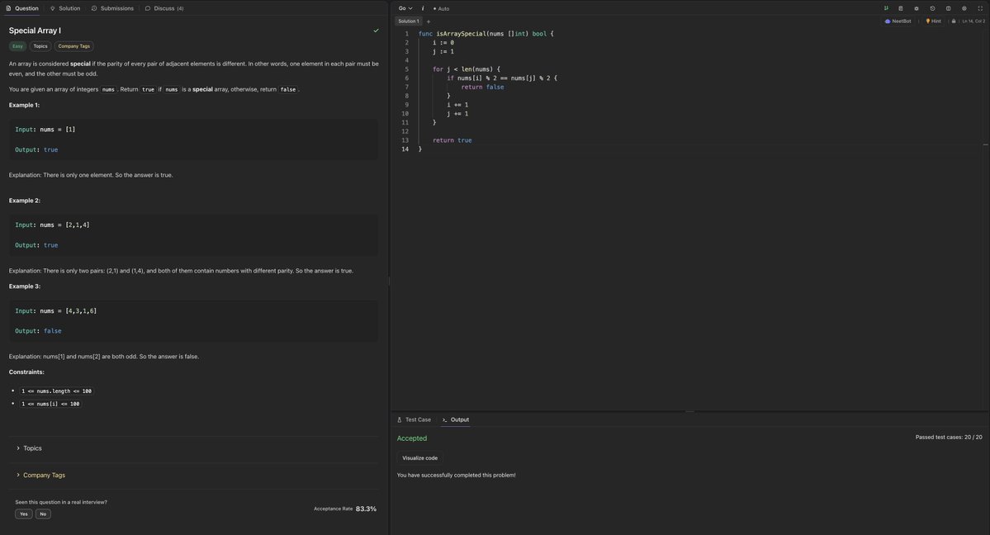Toggle the Auto setting in editor toolbar

tap(442, 9)
